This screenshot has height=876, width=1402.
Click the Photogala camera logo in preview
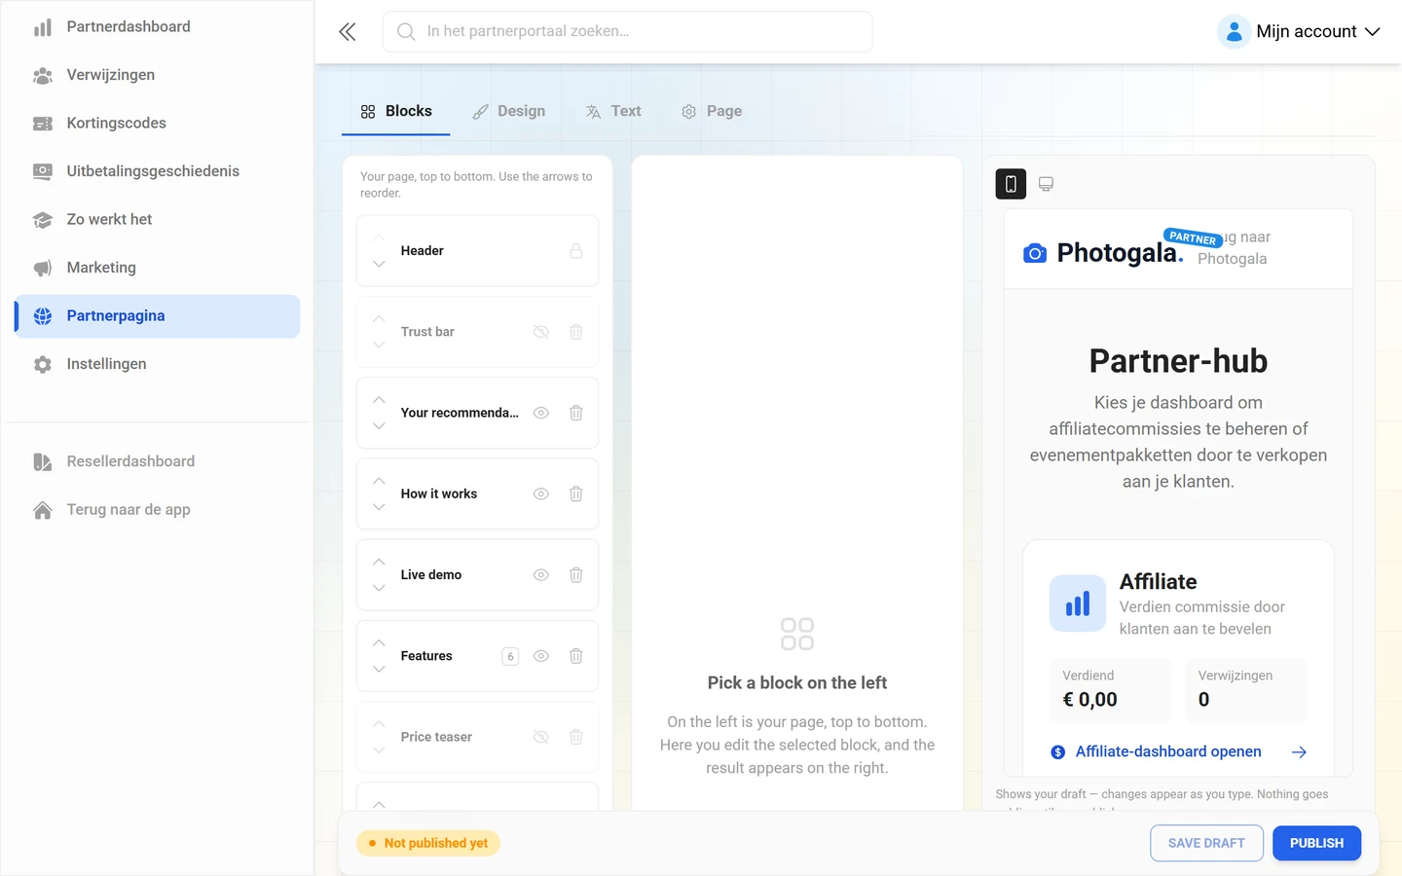point(1035,253)
